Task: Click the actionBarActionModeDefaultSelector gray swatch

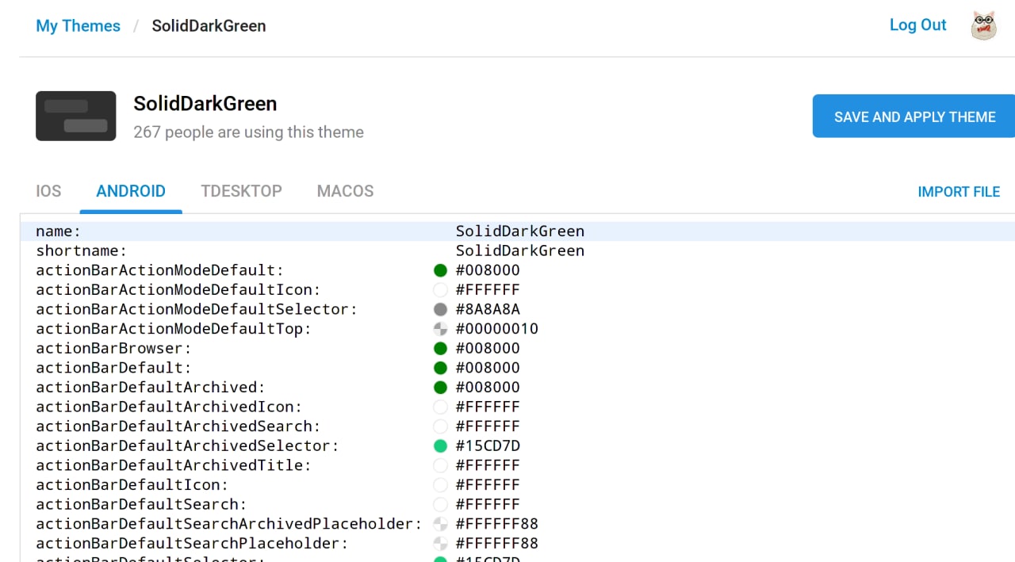Action: 440,309
